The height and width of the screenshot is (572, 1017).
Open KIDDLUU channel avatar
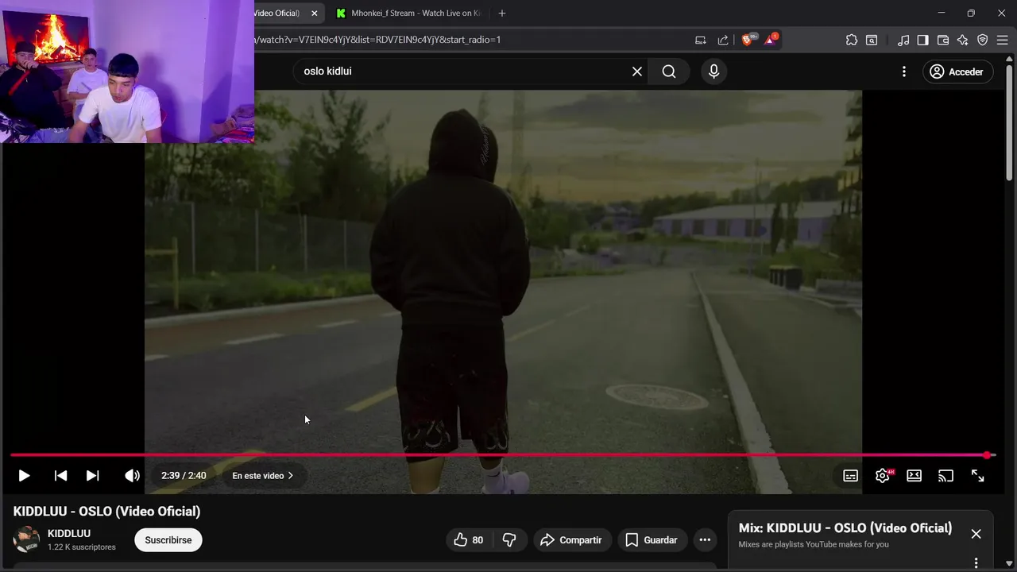pyautogui.click(x=26, y=539)
